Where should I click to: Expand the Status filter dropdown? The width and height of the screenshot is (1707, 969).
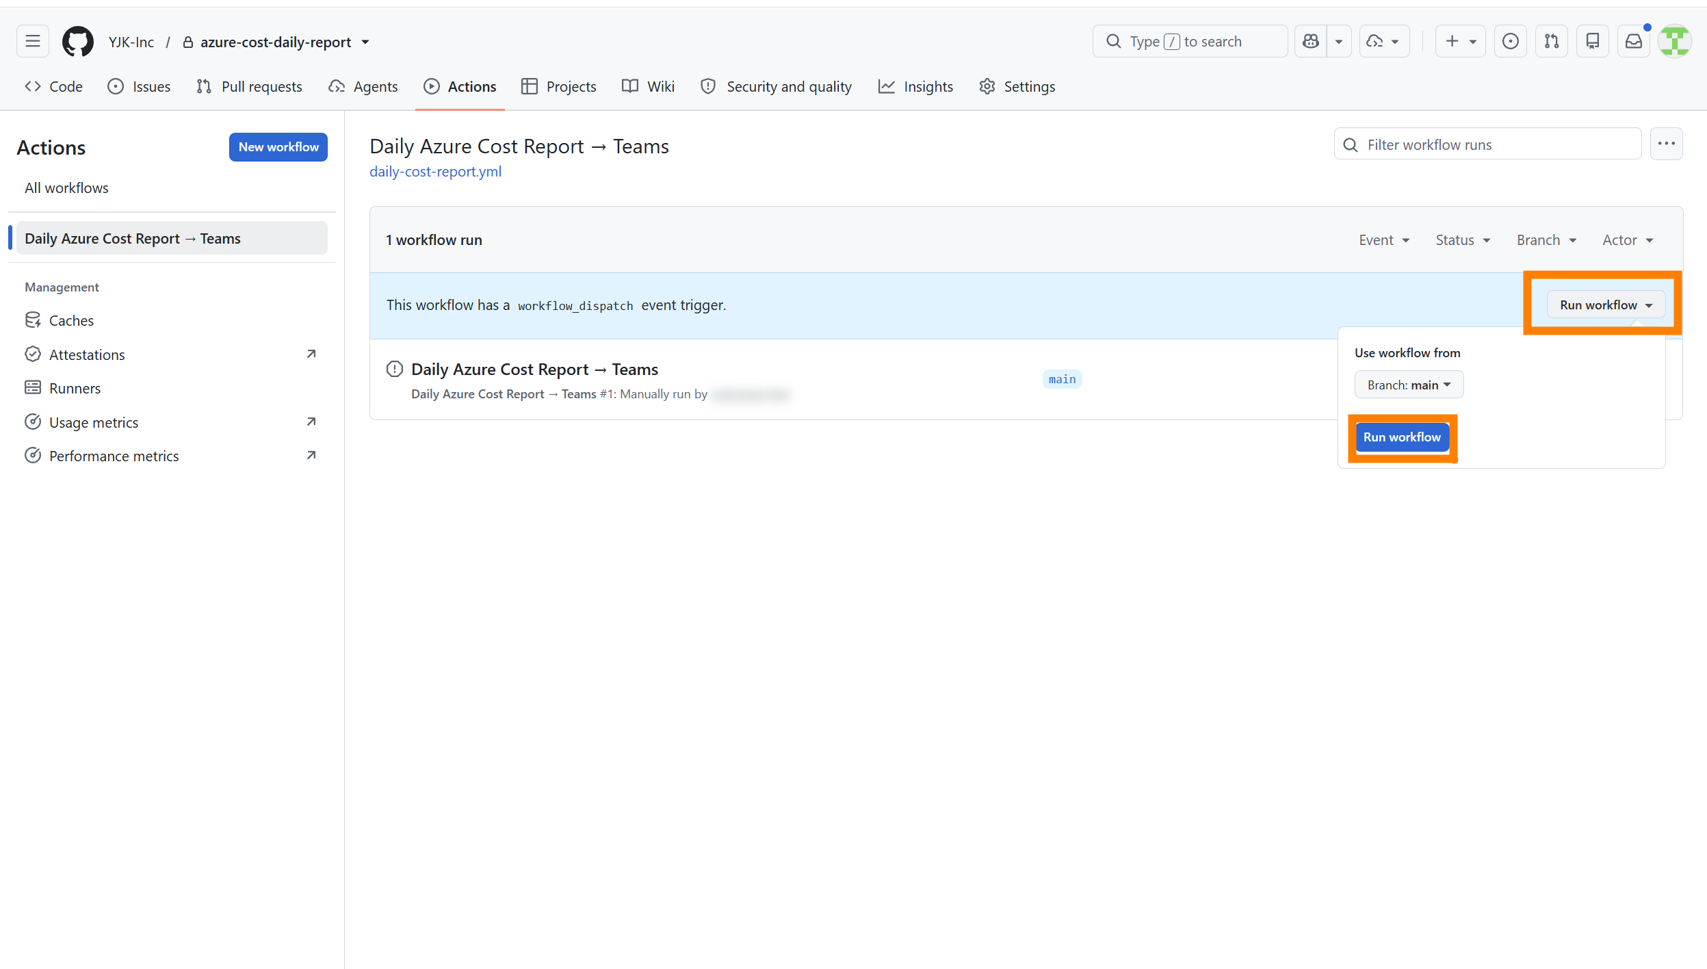click(x=1463, y=240)
